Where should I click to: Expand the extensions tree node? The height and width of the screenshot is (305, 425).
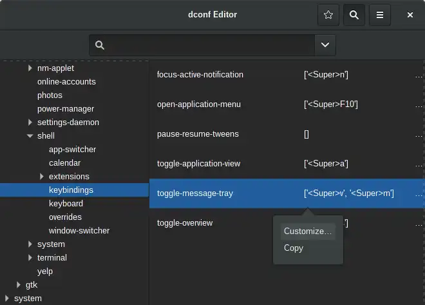(41, 177)
